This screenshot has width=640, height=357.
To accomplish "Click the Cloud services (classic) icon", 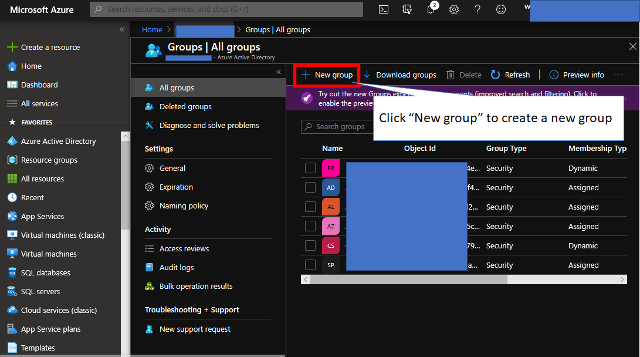I will (12, 310).
